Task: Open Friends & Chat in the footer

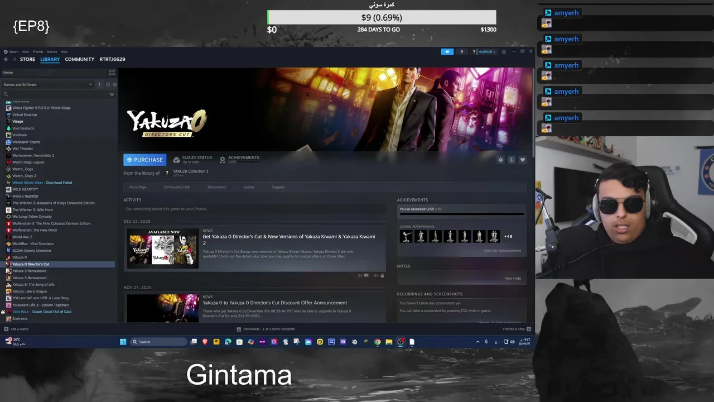Action: click(x=517, y=329)
